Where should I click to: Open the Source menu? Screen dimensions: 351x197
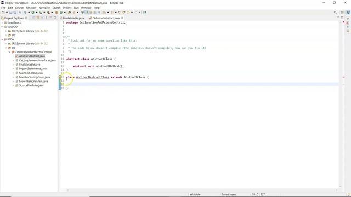coord(19,8)
